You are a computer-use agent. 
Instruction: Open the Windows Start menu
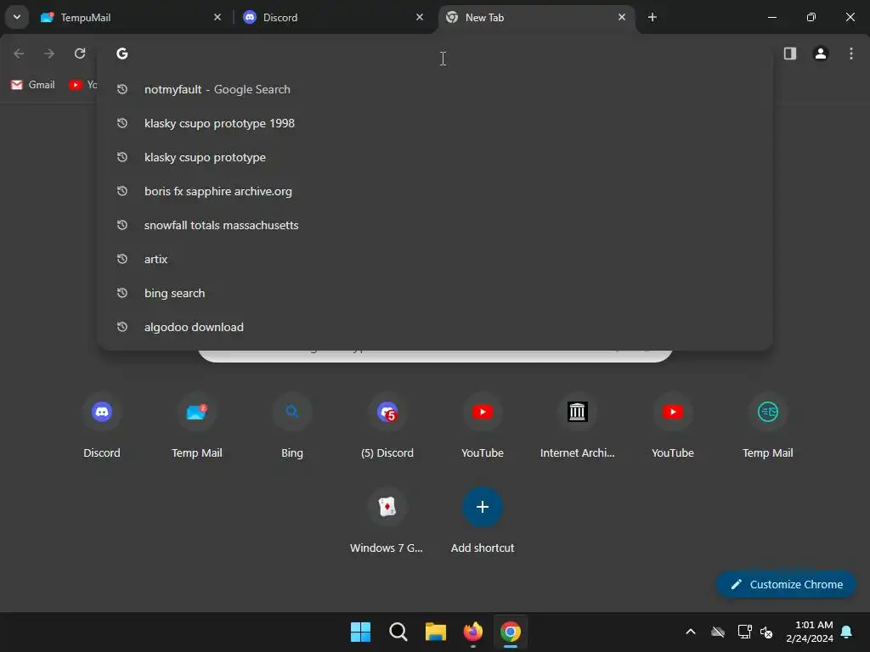point(360,632)
